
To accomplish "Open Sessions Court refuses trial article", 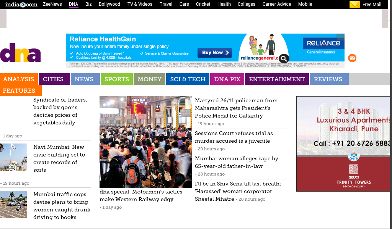I will 234,137.
